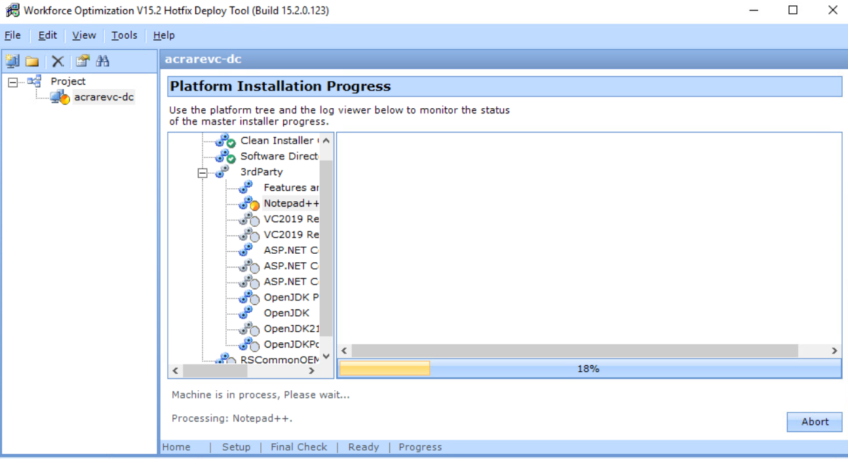The image size is (848, 459).
Task: Select the OpenJDK tree item
Action: pos(286,313)
